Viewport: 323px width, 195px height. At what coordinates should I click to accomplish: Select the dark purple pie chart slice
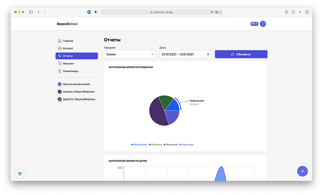tap(156, 115)
